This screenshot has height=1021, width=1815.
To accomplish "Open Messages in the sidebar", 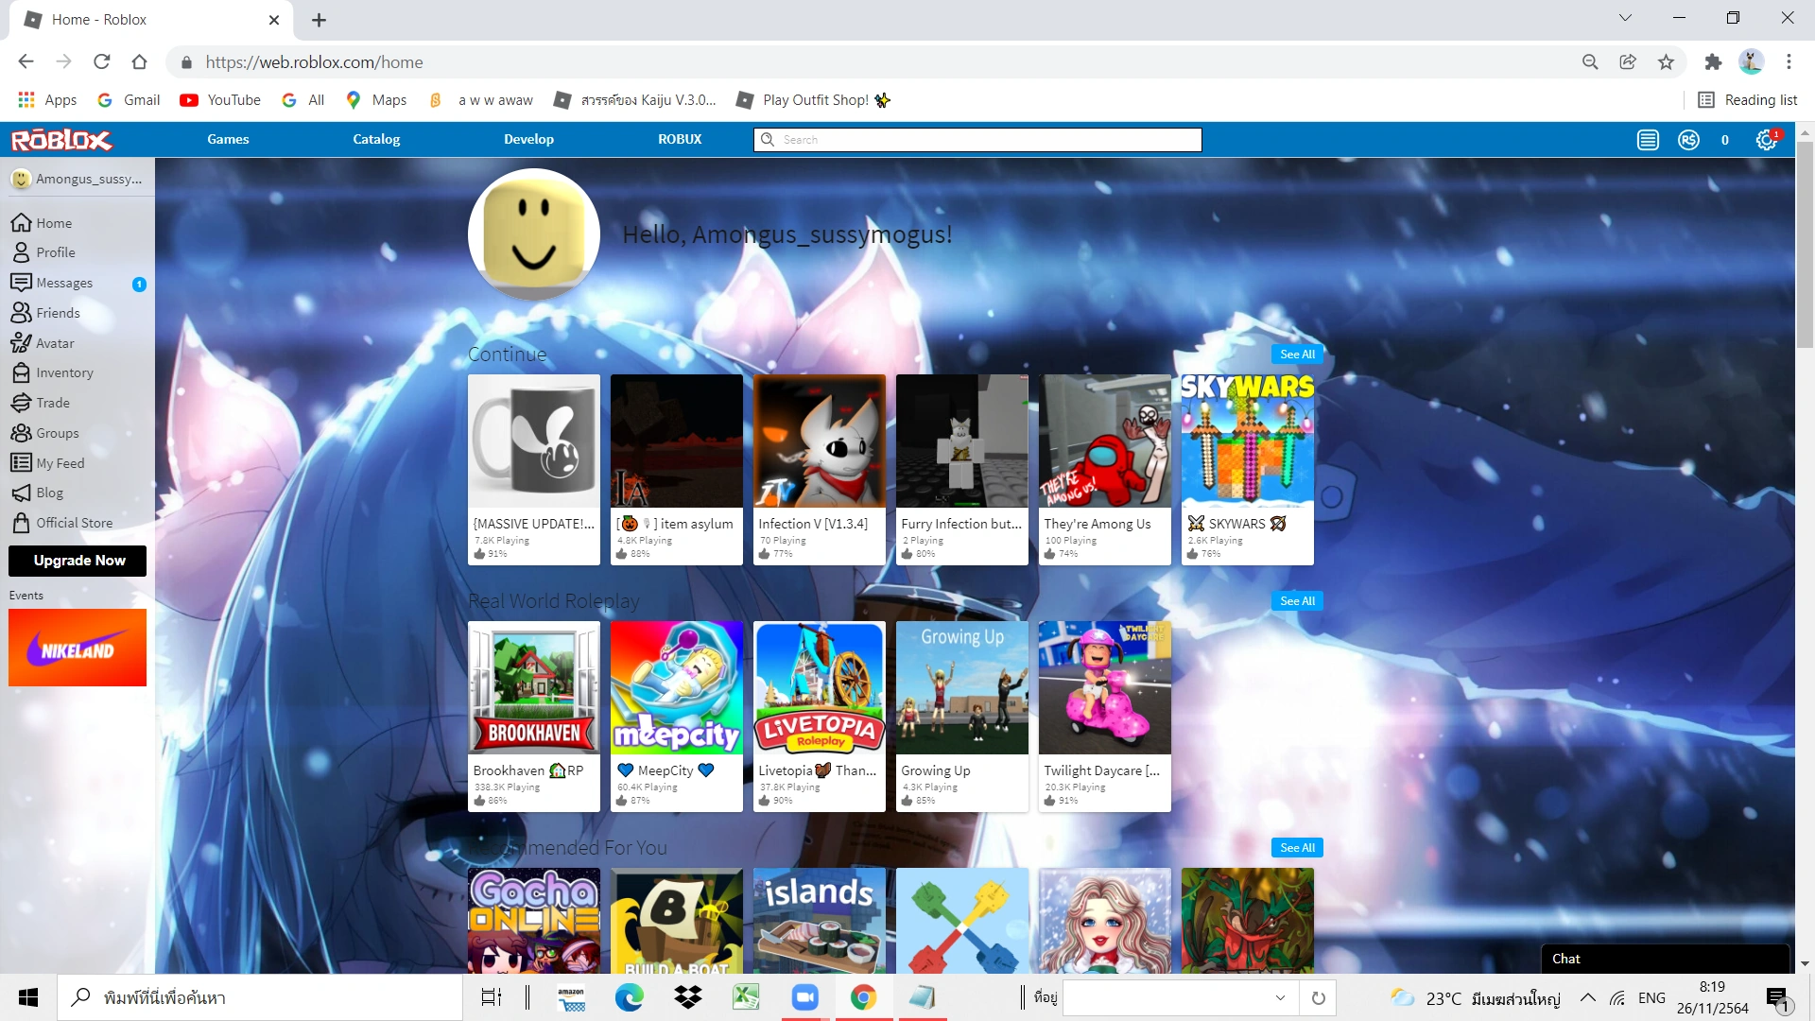I will coord(64,283).
